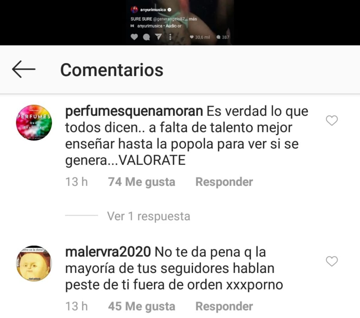Viewport: 360px width, 318px height.
Task: Open perfumesquenamoran profile picture
Action: click(x=34, y=123)
